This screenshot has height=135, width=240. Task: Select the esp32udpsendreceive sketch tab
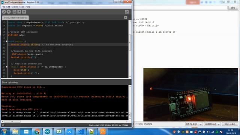[15, 18]
